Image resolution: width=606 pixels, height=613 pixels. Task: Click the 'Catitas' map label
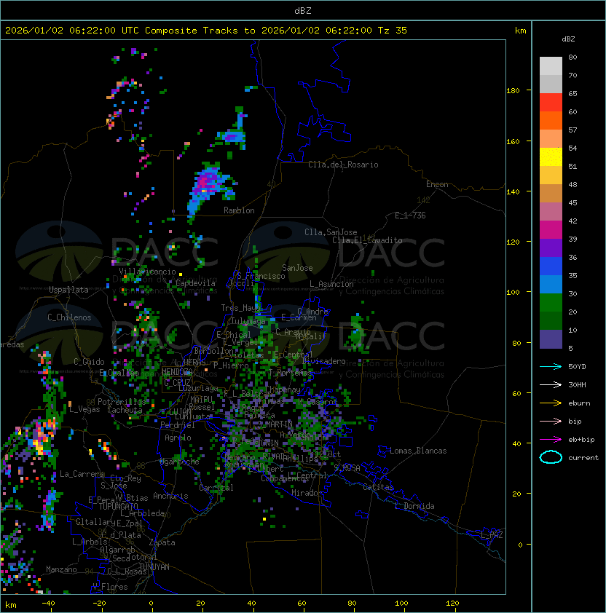click(378, 487)
